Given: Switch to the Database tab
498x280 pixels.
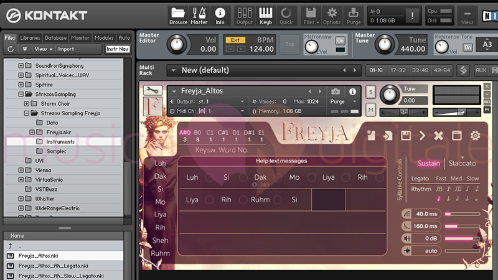Looking at the screenshot, I should [x=55, y=38].
